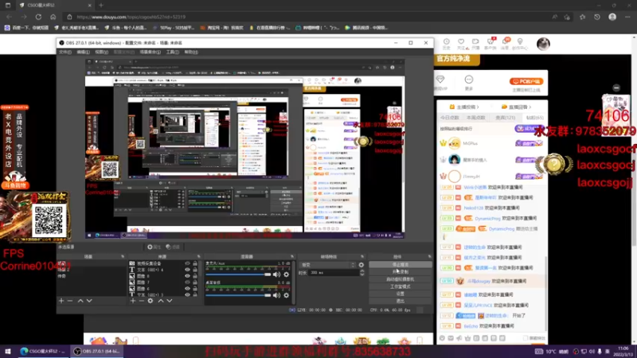Screen dimensions: 637x358
Task: Pop out the sources dock panel
Action: 198,256
